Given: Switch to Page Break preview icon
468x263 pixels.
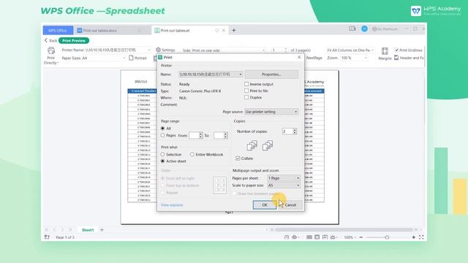Looking at the screenshot, I should [325, 237].
